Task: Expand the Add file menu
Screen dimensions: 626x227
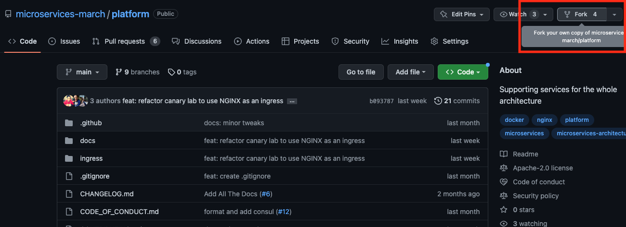Action: [x=410, y=72]
